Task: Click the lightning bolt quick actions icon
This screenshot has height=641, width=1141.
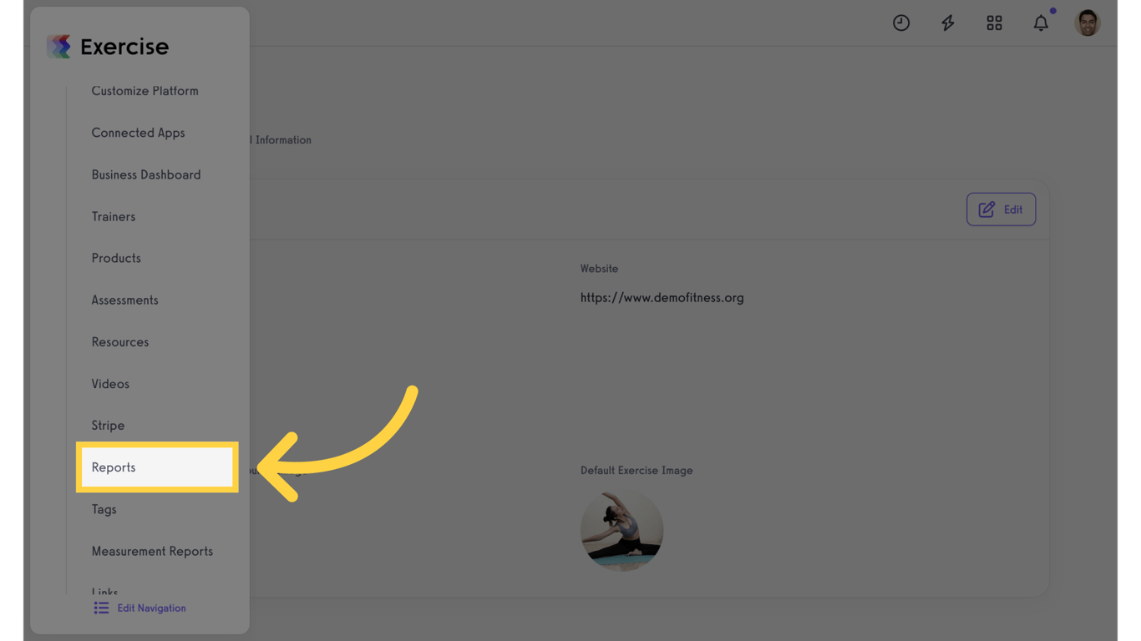Action: (x=947, y=23)
